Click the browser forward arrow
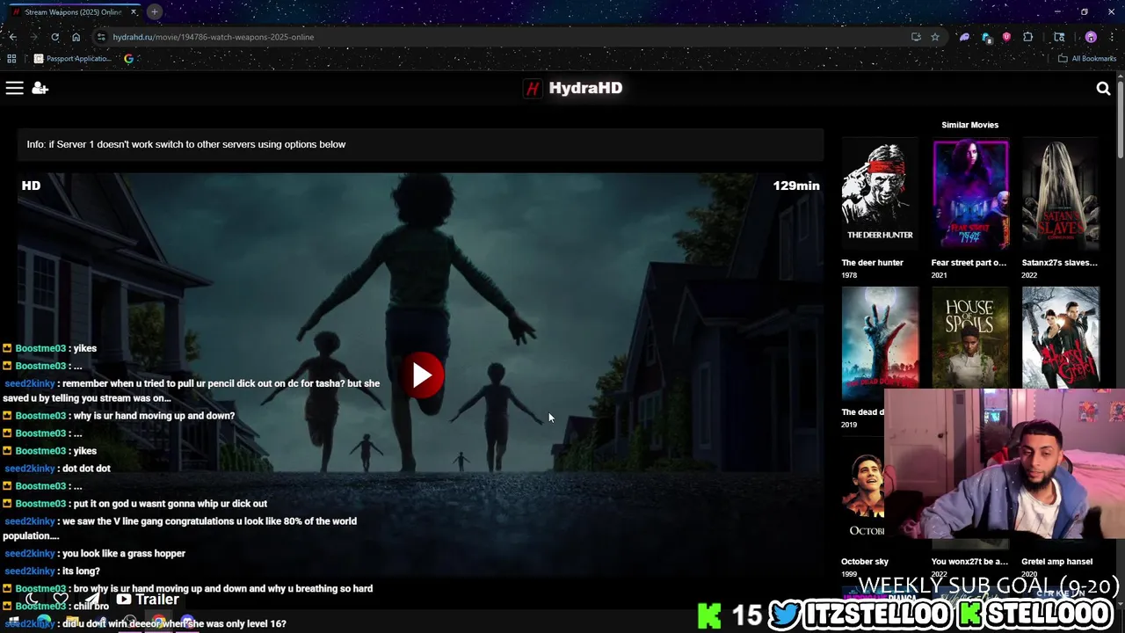Image resolution: width=1125 pixels, height=633 pixels. click(x=33, y=37)
